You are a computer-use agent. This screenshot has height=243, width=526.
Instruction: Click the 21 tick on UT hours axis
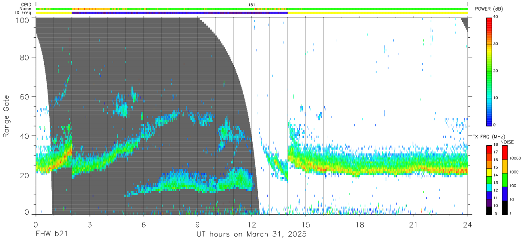pyautogui.click(x=413, y=225)
